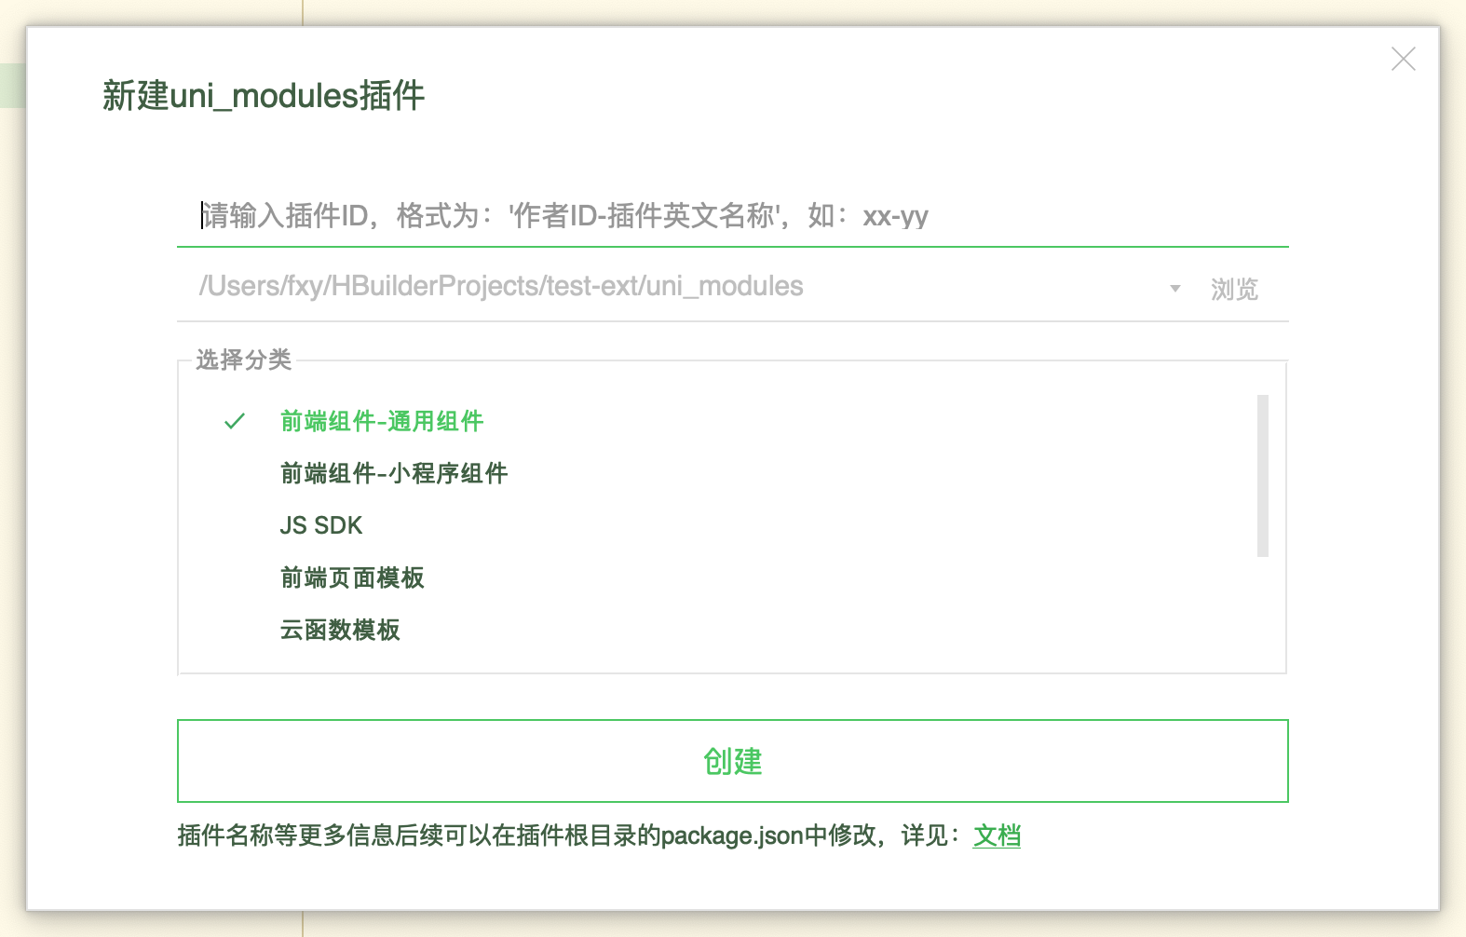Image resolution: width=1466 pixels, height=937 pixels.
Task: Click the dialog title 新建uni_modules插件
Action: tap(264, 96)
